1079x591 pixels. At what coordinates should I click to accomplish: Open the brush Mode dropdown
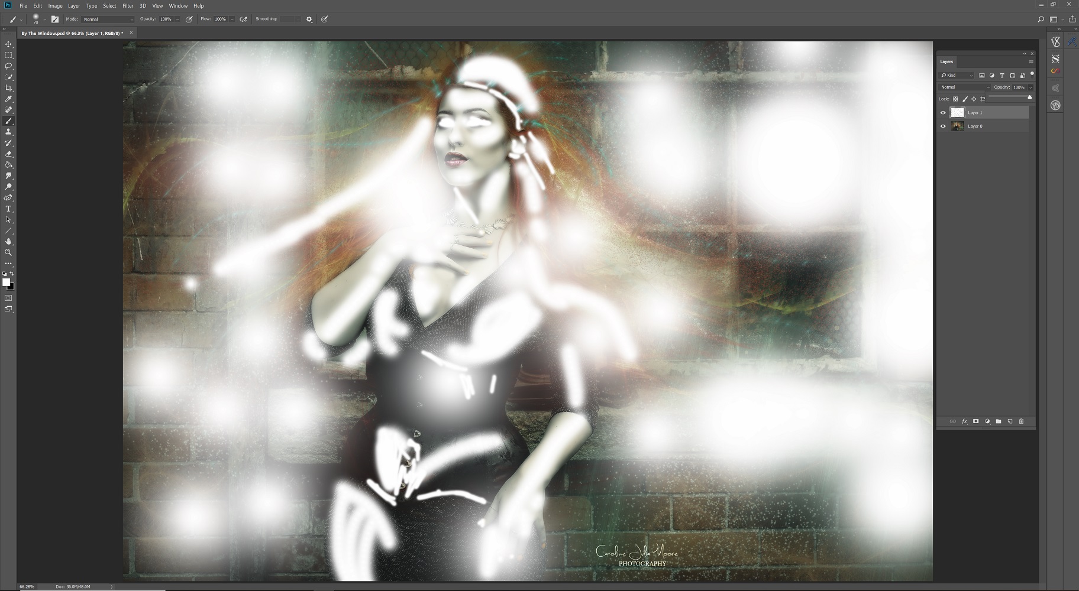[108, 20]
